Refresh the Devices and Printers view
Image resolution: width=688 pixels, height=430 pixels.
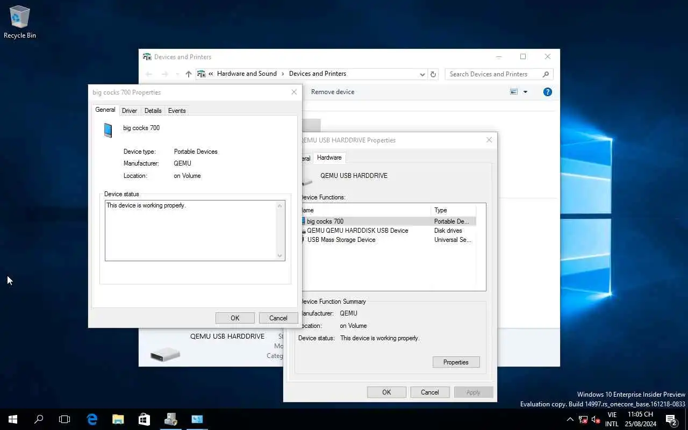pos(433,74)
